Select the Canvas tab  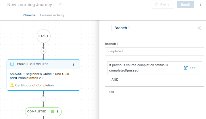pos(29,15)
